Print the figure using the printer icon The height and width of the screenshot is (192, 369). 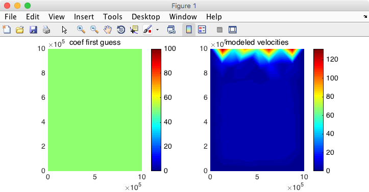click(x=46, y=30)
